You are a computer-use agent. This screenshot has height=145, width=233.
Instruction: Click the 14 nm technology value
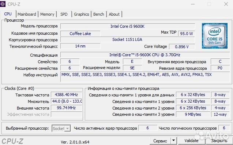(x=80, y=46)
